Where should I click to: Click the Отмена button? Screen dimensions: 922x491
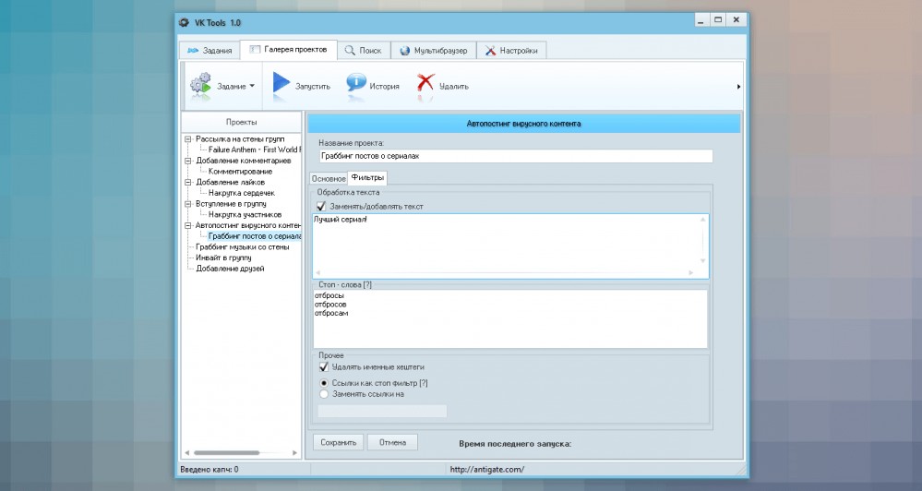tap(392, 442)
